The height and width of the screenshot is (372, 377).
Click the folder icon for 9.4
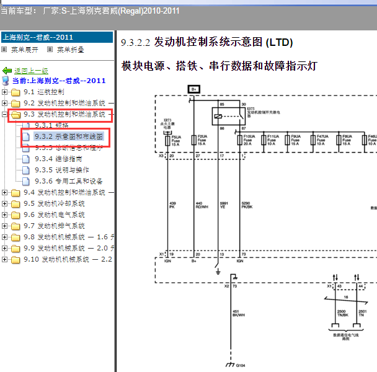[16, 193]
